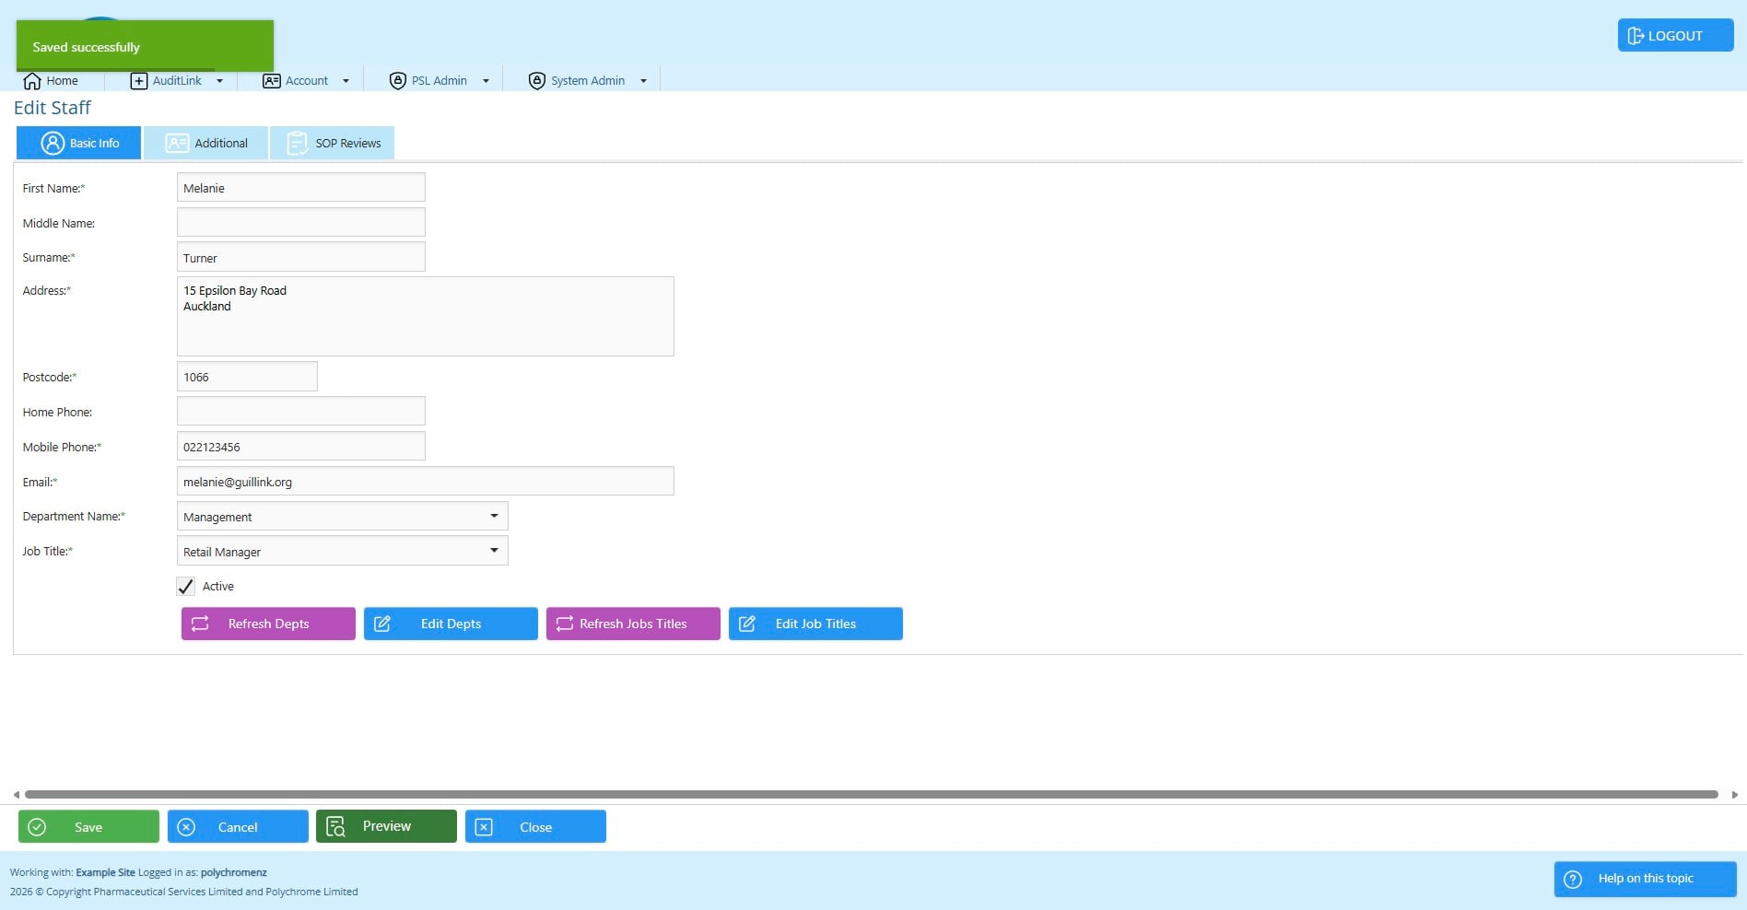Screen dimensions: 1747x910
Task: Click the Basic Info person icon
Action: pos(53,143)
